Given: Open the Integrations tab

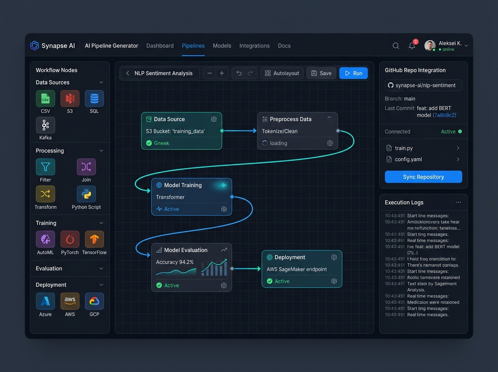Looking at the screenshot, I should tap(254, 46).
